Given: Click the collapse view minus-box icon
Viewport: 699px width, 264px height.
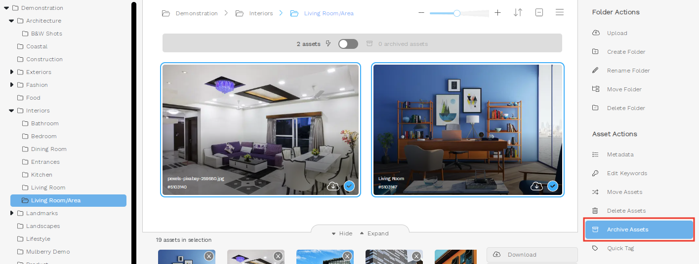Looking at the screenshot, I should 539,12.
